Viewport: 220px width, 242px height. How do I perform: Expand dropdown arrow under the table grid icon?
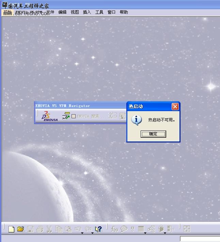(x=145, y=233)
